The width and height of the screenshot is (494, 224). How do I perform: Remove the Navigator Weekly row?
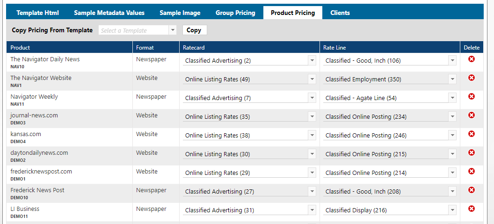point(472,96)
